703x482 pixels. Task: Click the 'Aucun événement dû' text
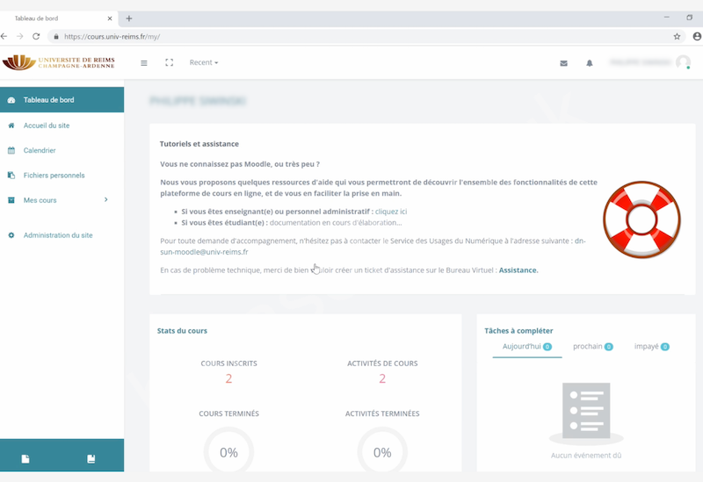[586, 455]
